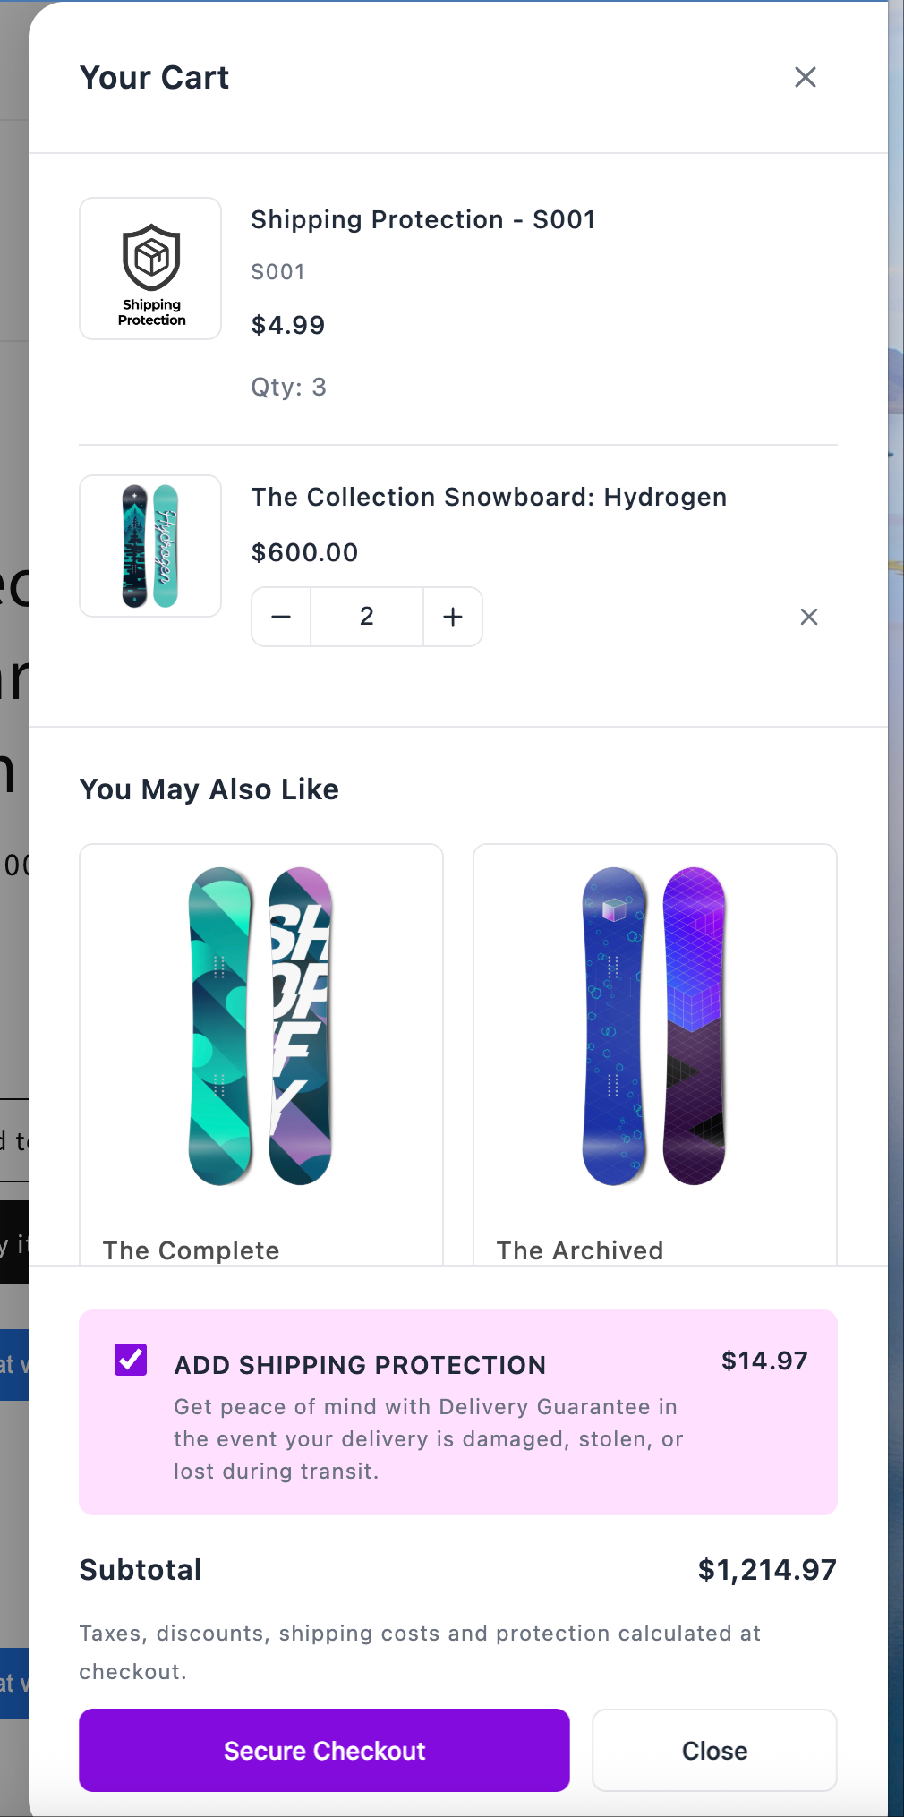Open The Archived snowboard recommendation image
Image resolution: width=904 pixels, height=1817 pixels.
coord(654,1026)
